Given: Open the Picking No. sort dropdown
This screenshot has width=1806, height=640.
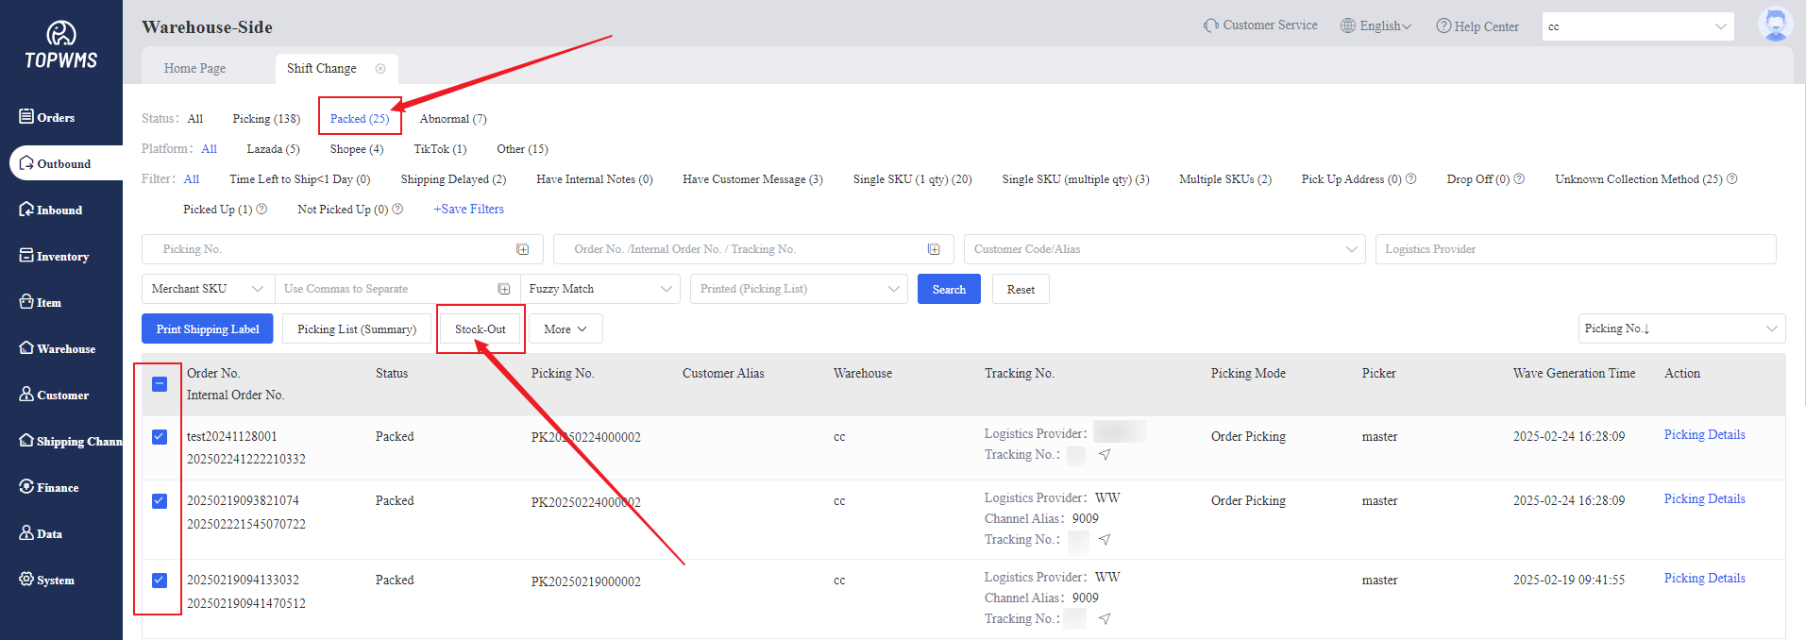Looking at the screenshot, I should (1680, 328).
